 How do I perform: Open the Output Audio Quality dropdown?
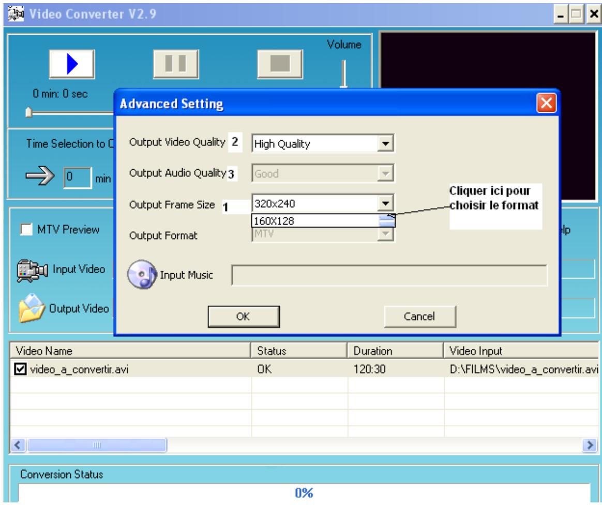385,173
